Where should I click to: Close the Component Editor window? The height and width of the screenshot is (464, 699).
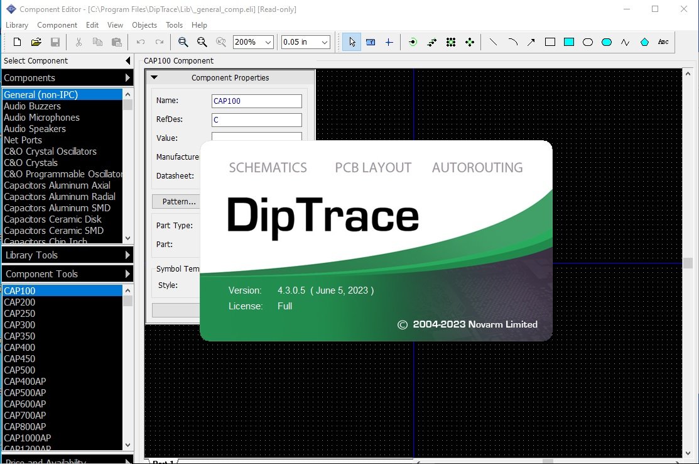pyautogui.click(x=684, y=9)
